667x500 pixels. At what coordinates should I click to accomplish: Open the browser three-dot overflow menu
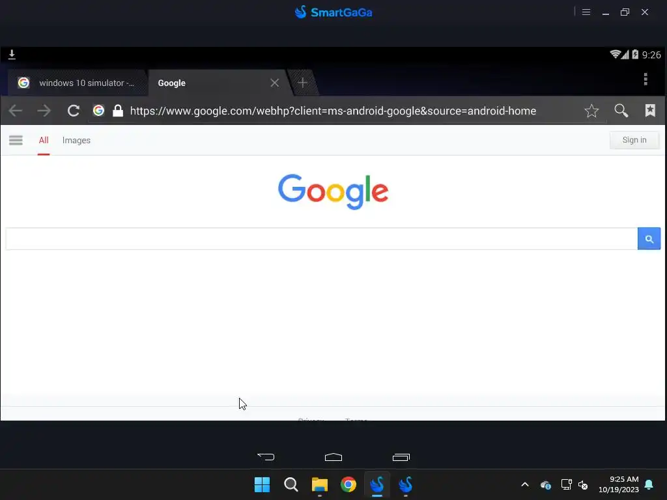tap(646, 79)
